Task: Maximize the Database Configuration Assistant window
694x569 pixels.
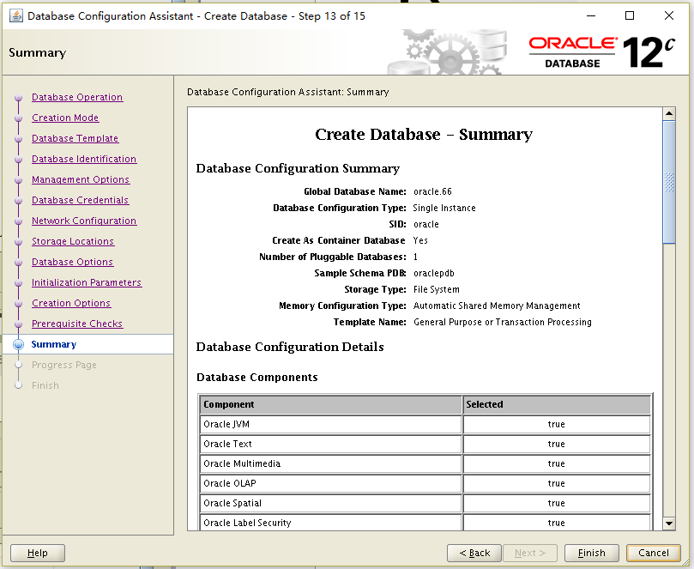Action: pos(630,16)
